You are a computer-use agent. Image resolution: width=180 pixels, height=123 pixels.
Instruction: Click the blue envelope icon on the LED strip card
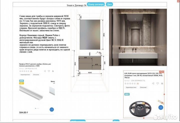point(161,107)
